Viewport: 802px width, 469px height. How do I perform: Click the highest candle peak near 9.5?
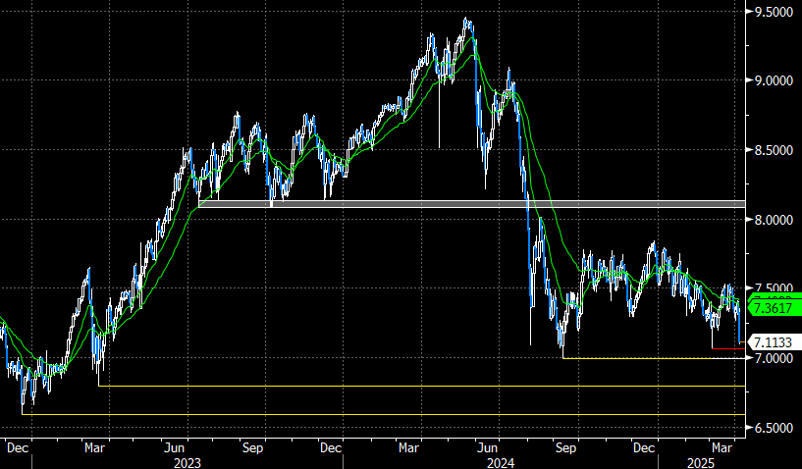coord(466,22)
